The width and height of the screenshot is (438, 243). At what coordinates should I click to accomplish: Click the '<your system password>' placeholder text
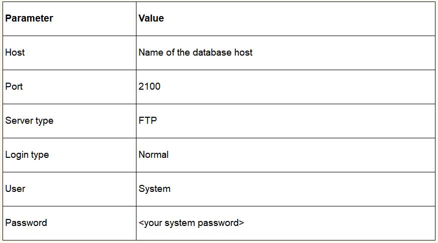[191, 223]
